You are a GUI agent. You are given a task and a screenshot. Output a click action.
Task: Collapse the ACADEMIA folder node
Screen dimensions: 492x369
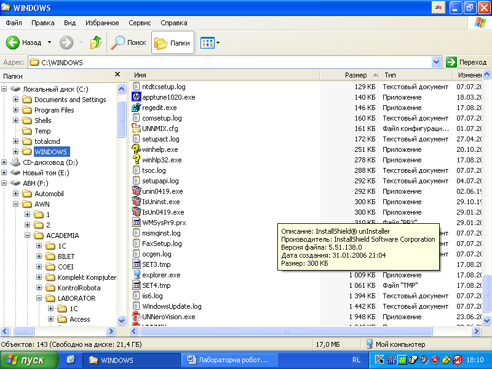(27, 236)
